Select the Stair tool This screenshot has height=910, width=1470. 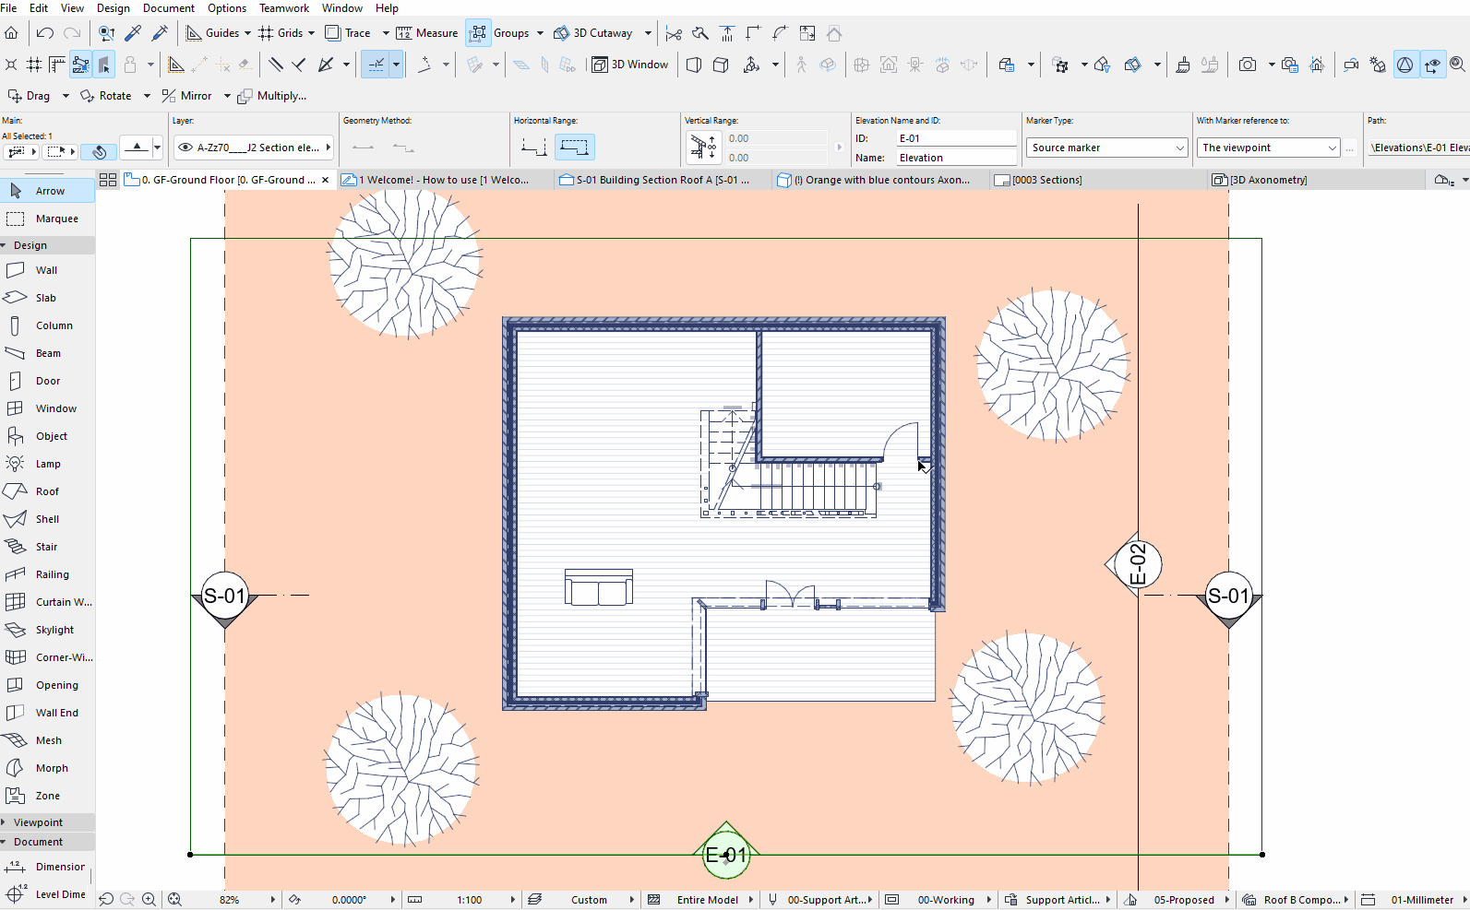[x=47, y=547]
